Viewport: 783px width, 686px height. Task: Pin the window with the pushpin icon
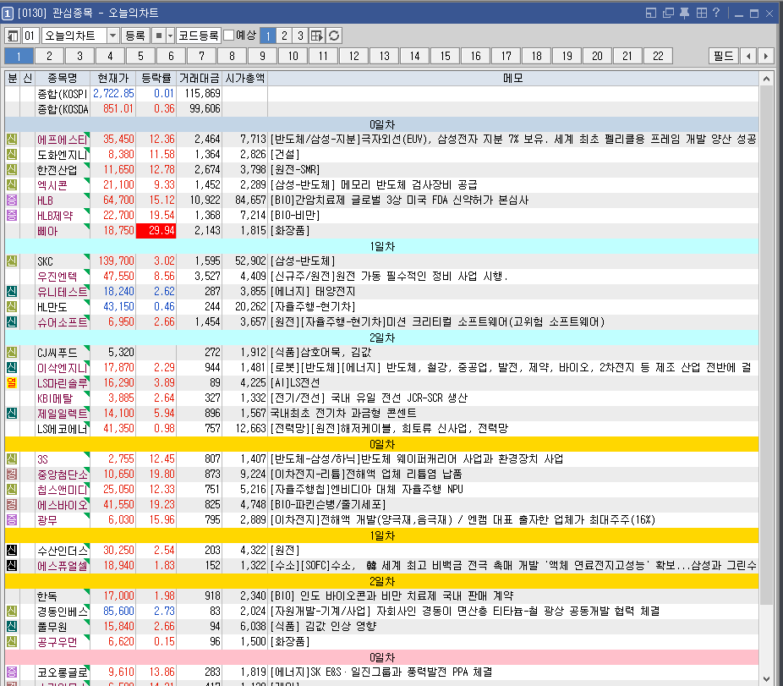(685, 13)
